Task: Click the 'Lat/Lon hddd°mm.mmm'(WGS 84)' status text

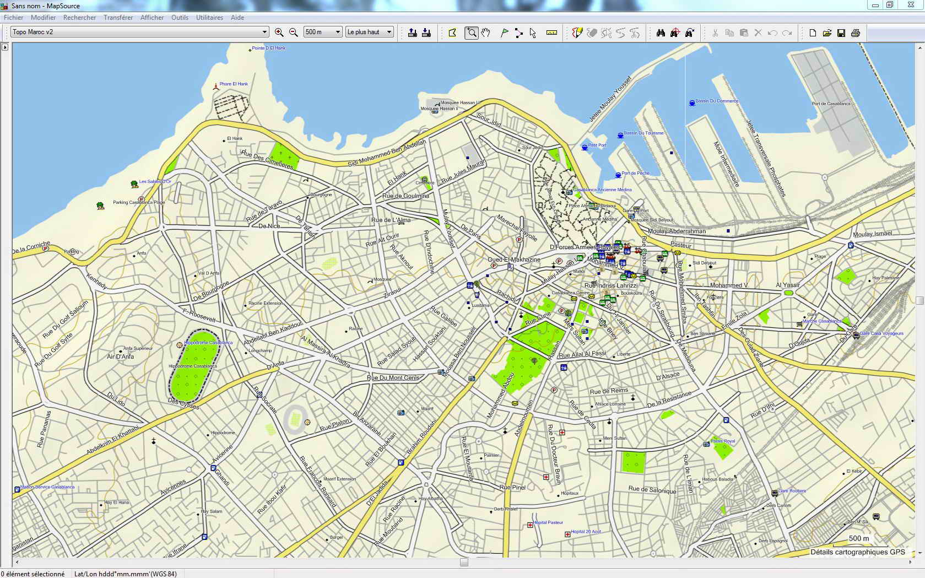Action: 126,574
